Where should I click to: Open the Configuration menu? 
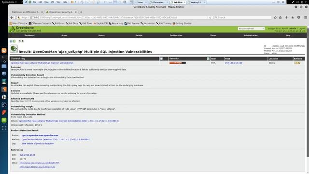pyautogui.click(x=176, y=35)
